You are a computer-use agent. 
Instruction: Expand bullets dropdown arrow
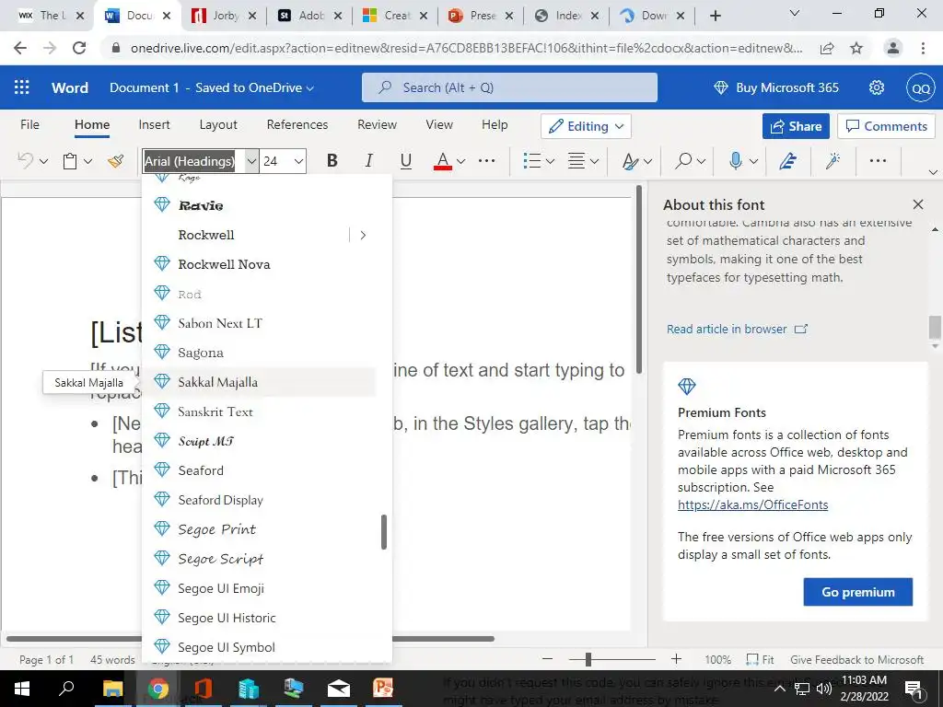click(550, 161)
